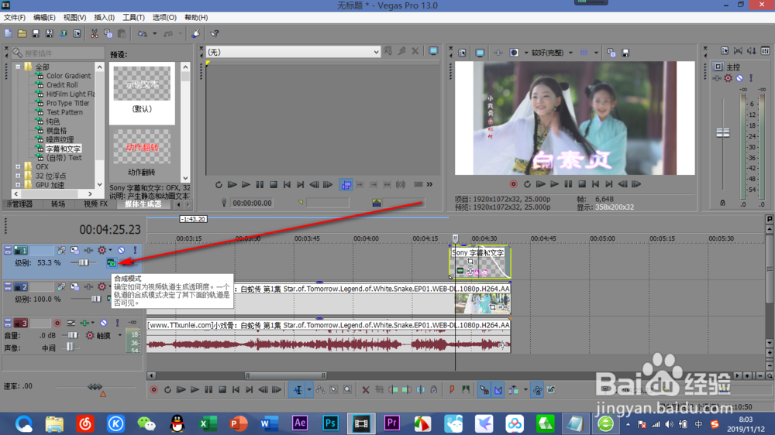Adjust track 1 级别 level slider
775x435 pixels.
(83, 262)
